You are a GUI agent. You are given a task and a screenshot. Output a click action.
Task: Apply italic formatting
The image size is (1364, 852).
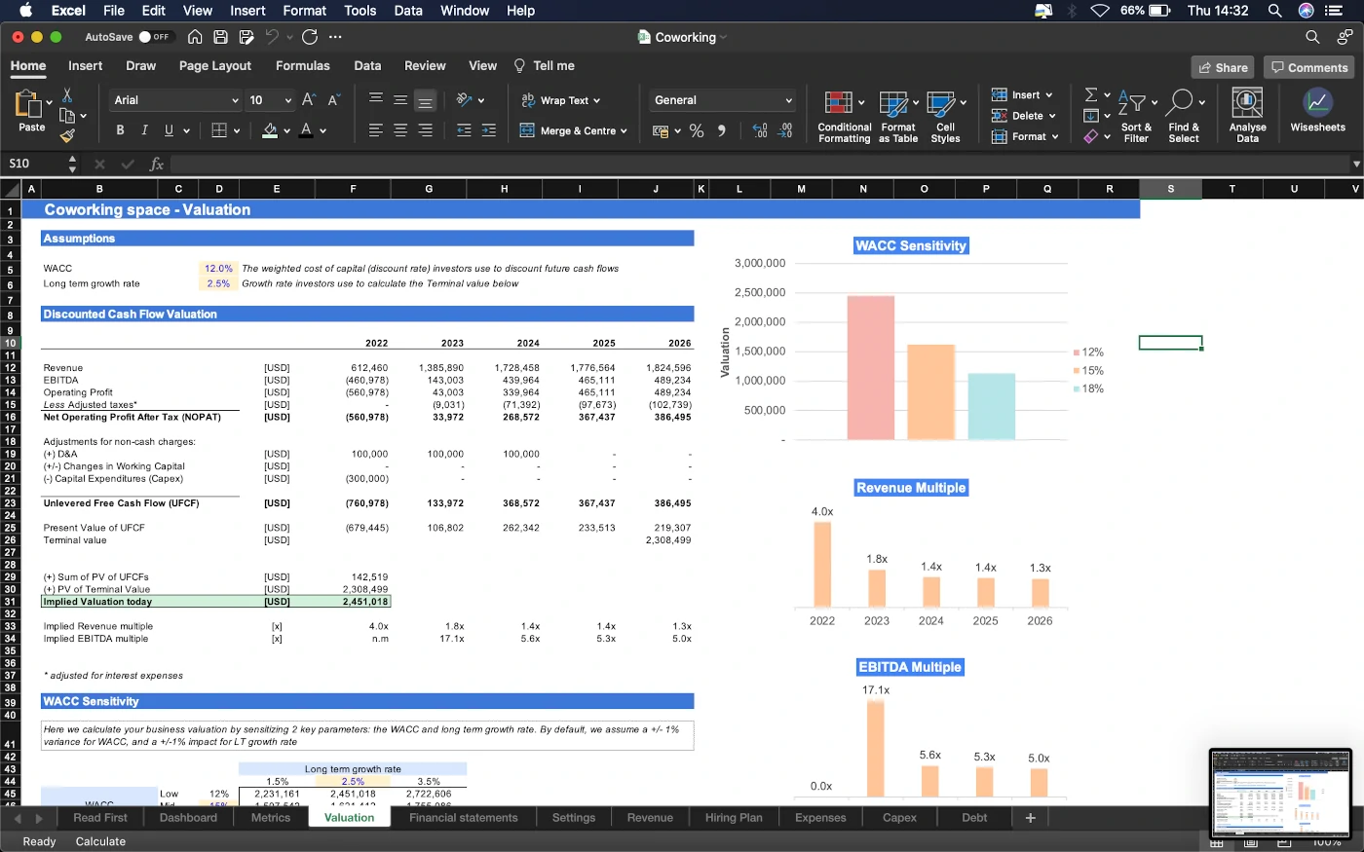pyautogui.click(x=144, y=130)
